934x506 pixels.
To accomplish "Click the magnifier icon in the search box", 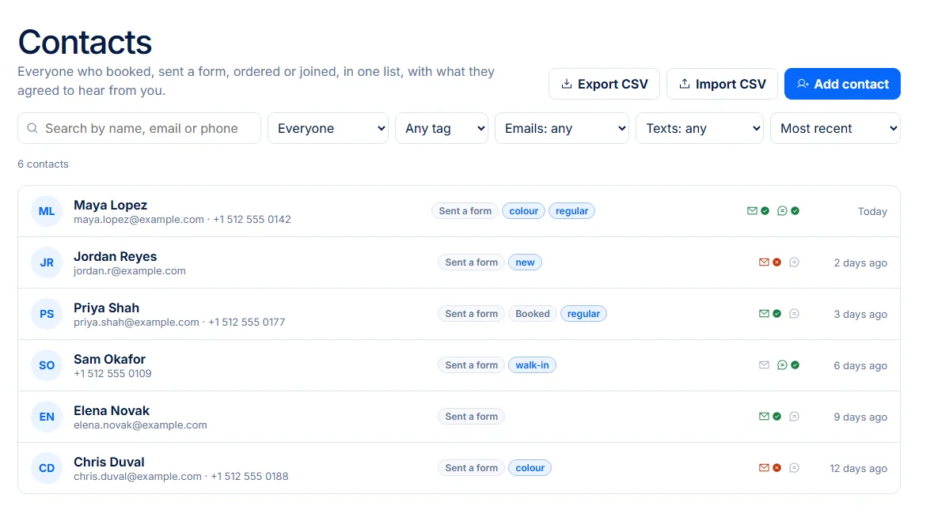I will (x=32, y=128).
